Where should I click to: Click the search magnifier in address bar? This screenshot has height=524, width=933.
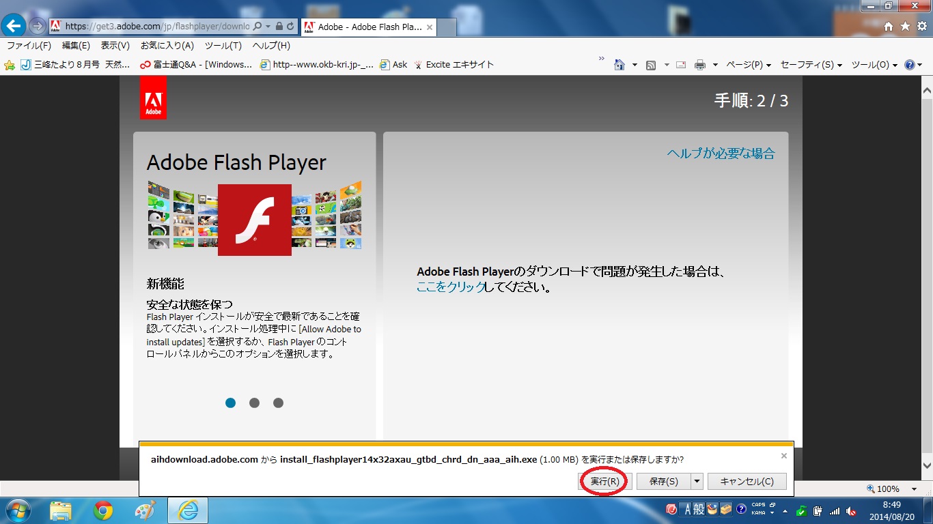257,27
